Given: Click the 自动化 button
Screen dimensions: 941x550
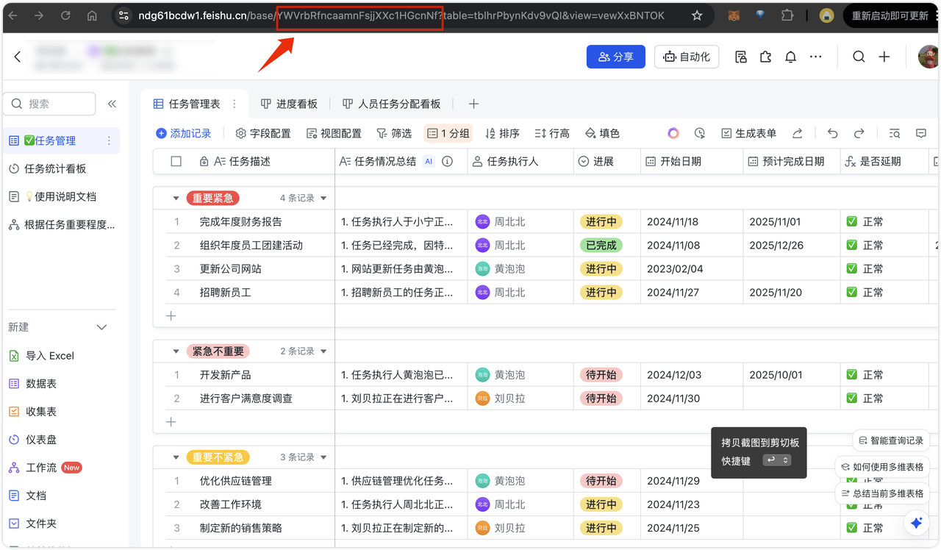Looking at the screenshot, I should click(x=687, y=57).
